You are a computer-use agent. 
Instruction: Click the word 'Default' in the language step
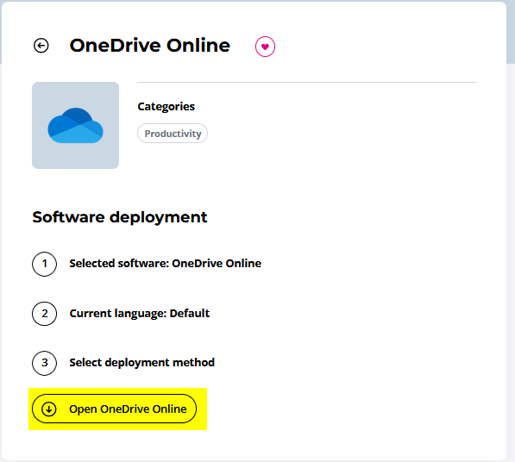[190, 314]
